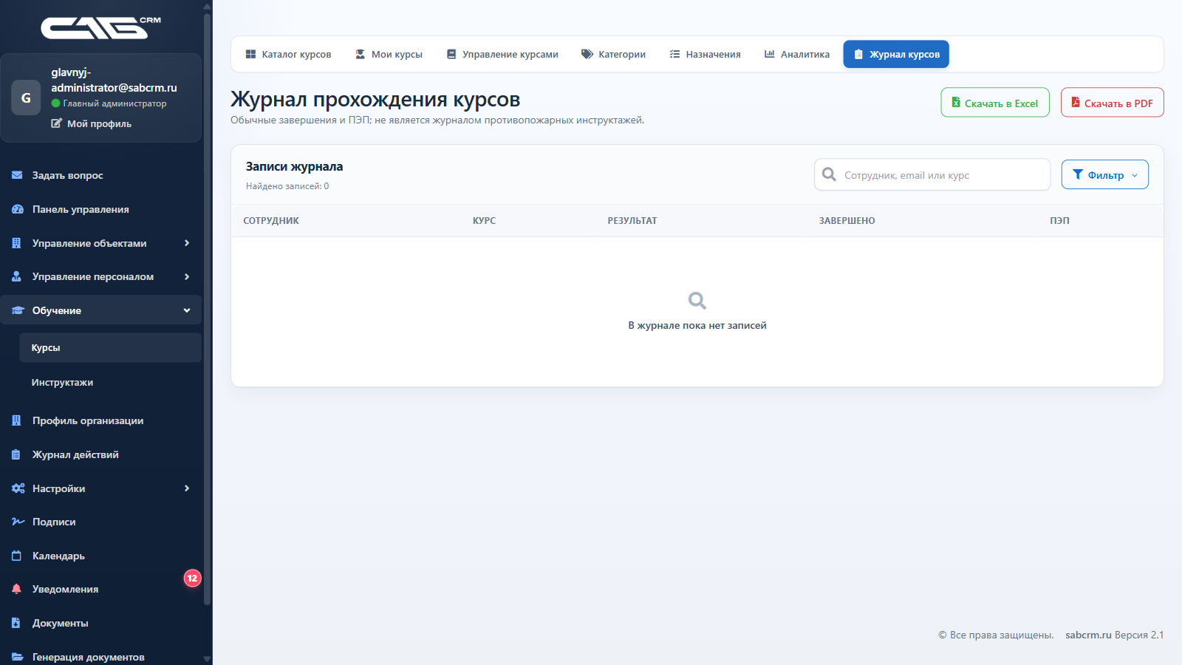Open the Фильтр dropdown
1182x665 pixels.
1105,174
